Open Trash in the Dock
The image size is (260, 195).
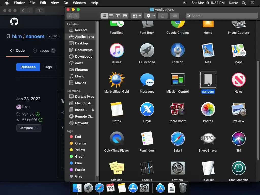tap(183, 188)
